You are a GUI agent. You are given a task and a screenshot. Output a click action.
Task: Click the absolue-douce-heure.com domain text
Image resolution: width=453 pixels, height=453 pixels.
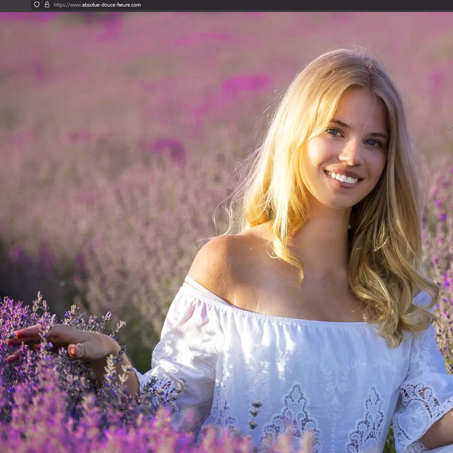111,5
